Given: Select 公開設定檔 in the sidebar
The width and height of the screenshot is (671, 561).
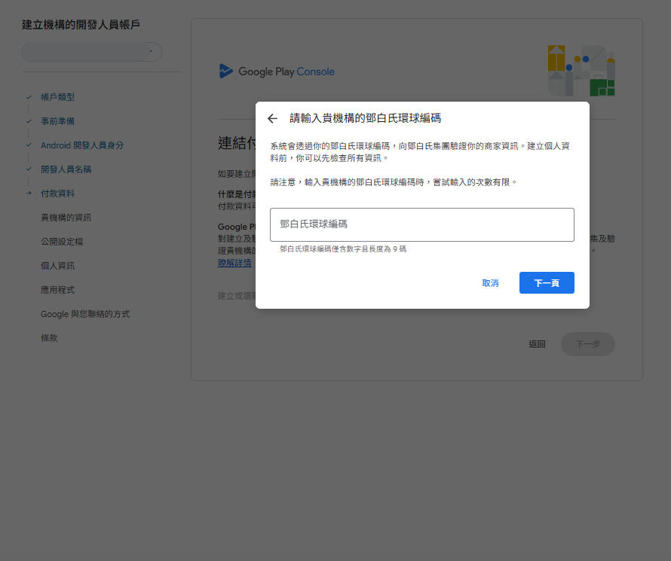Looking at the screenshot, I should pyautogui.click(x=62, y=242).
